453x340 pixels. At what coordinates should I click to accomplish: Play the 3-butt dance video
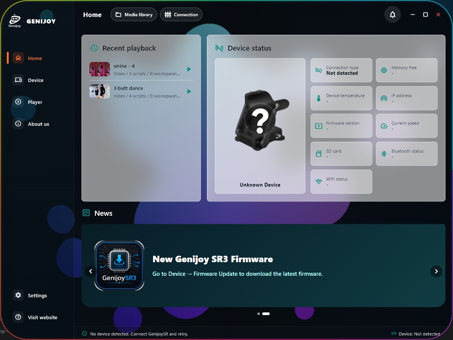pyautogui.click(x=189, y=91)
